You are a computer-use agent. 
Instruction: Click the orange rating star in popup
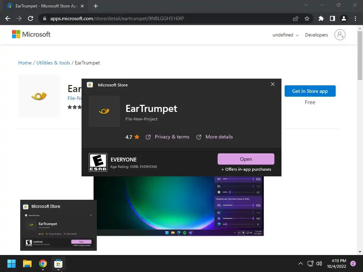(x=137, y=137)
